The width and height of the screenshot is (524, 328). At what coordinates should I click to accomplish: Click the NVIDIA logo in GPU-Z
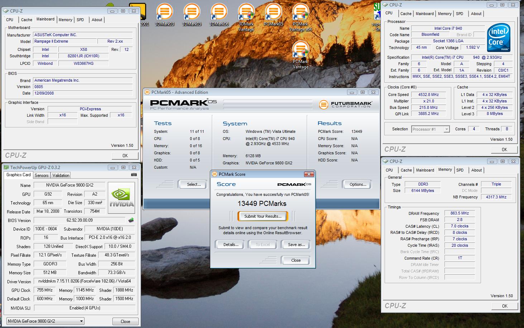tap(122, 198)
